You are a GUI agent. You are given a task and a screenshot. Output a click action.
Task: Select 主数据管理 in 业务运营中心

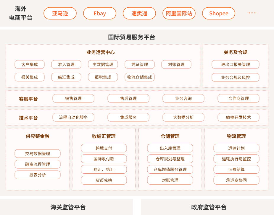[x=103, y=64]
